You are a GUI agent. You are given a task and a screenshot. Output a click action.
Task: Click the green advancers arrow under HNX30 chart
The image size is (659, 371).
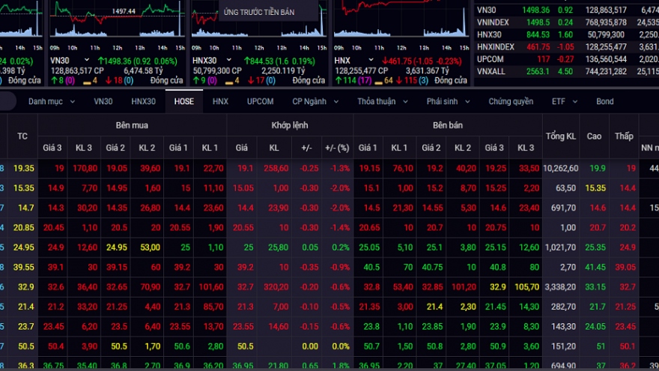coord(195,80)
